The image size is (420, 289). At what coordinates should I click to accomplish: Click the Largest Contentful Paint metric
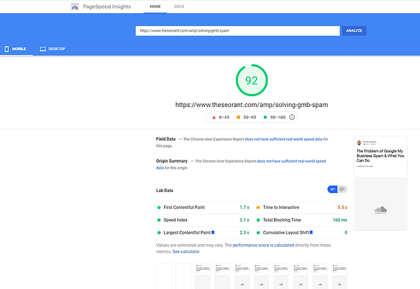203,233
